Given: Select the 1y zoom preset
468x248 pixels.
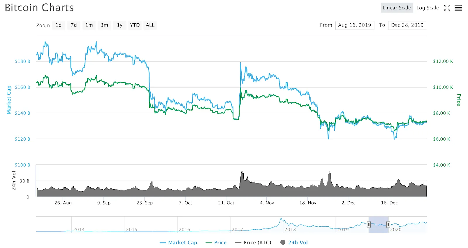Looking at the screenshot, I should (119, 25).
